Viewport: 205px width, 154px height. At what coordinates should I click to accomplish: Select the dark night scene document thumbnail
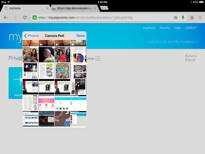(x=30, y=71)
